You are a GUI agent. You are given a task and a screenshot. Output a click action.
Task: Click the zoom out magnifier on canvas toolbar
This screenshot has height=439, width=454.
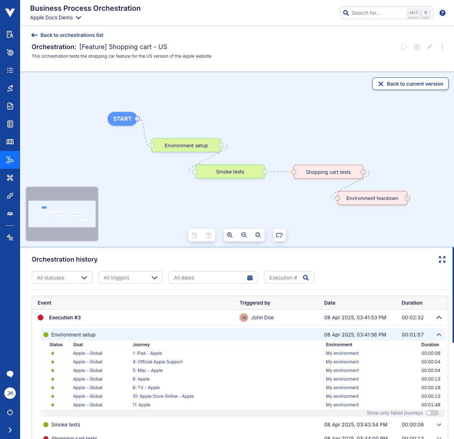(244, 235)
